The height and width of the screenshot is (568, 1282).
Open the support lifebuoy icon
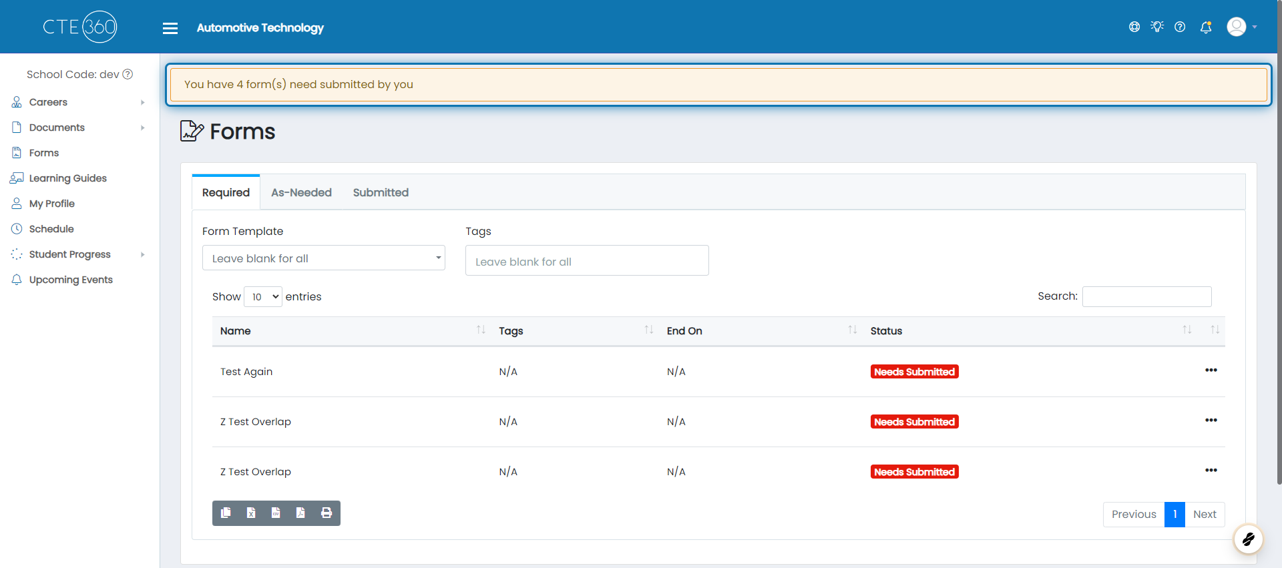pyautogui.click(x=1134, y=27)
